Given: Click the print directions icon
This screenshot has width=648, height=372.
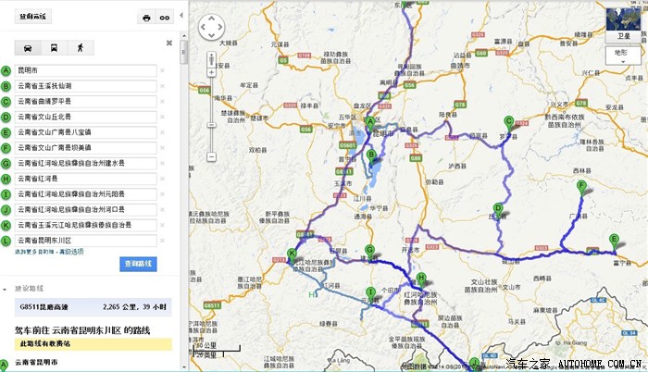Looking at the screenshot, I should 146,18.
